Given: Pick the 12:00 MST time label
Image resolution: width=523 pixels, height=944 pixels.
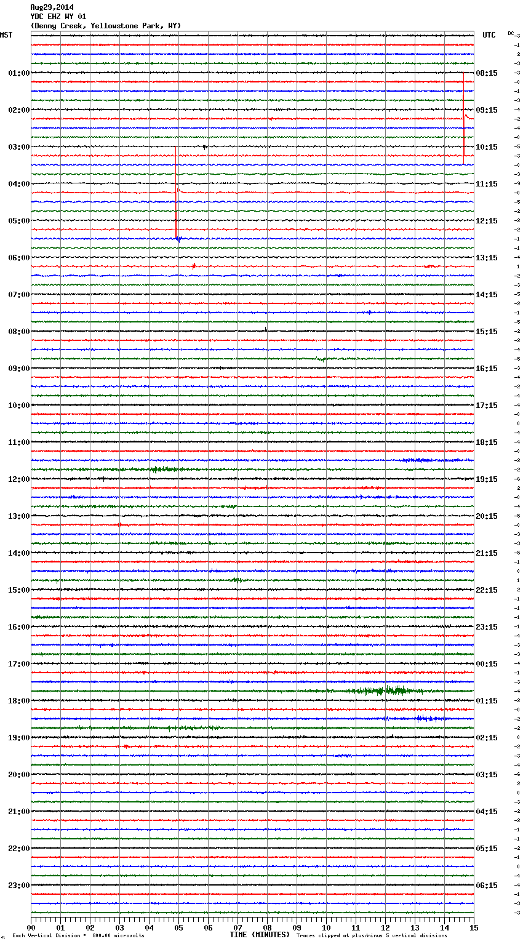Looking at the screenshot, I should point(18,479).
